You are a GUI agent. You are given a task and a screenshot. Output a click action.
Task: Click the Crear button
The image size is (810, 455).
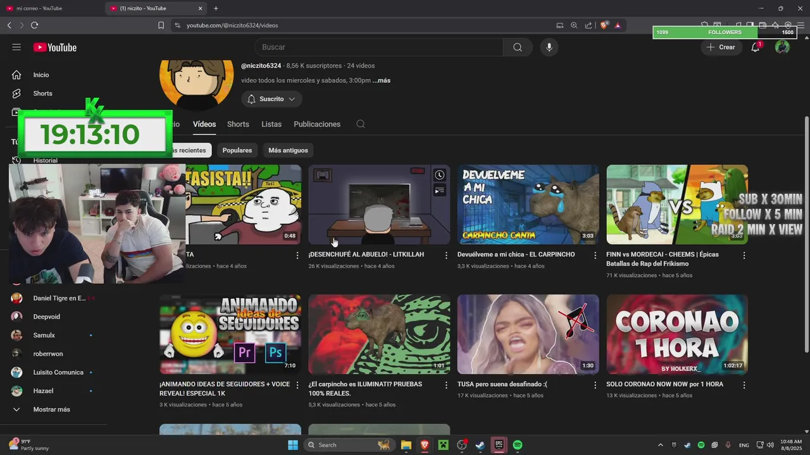721,47
